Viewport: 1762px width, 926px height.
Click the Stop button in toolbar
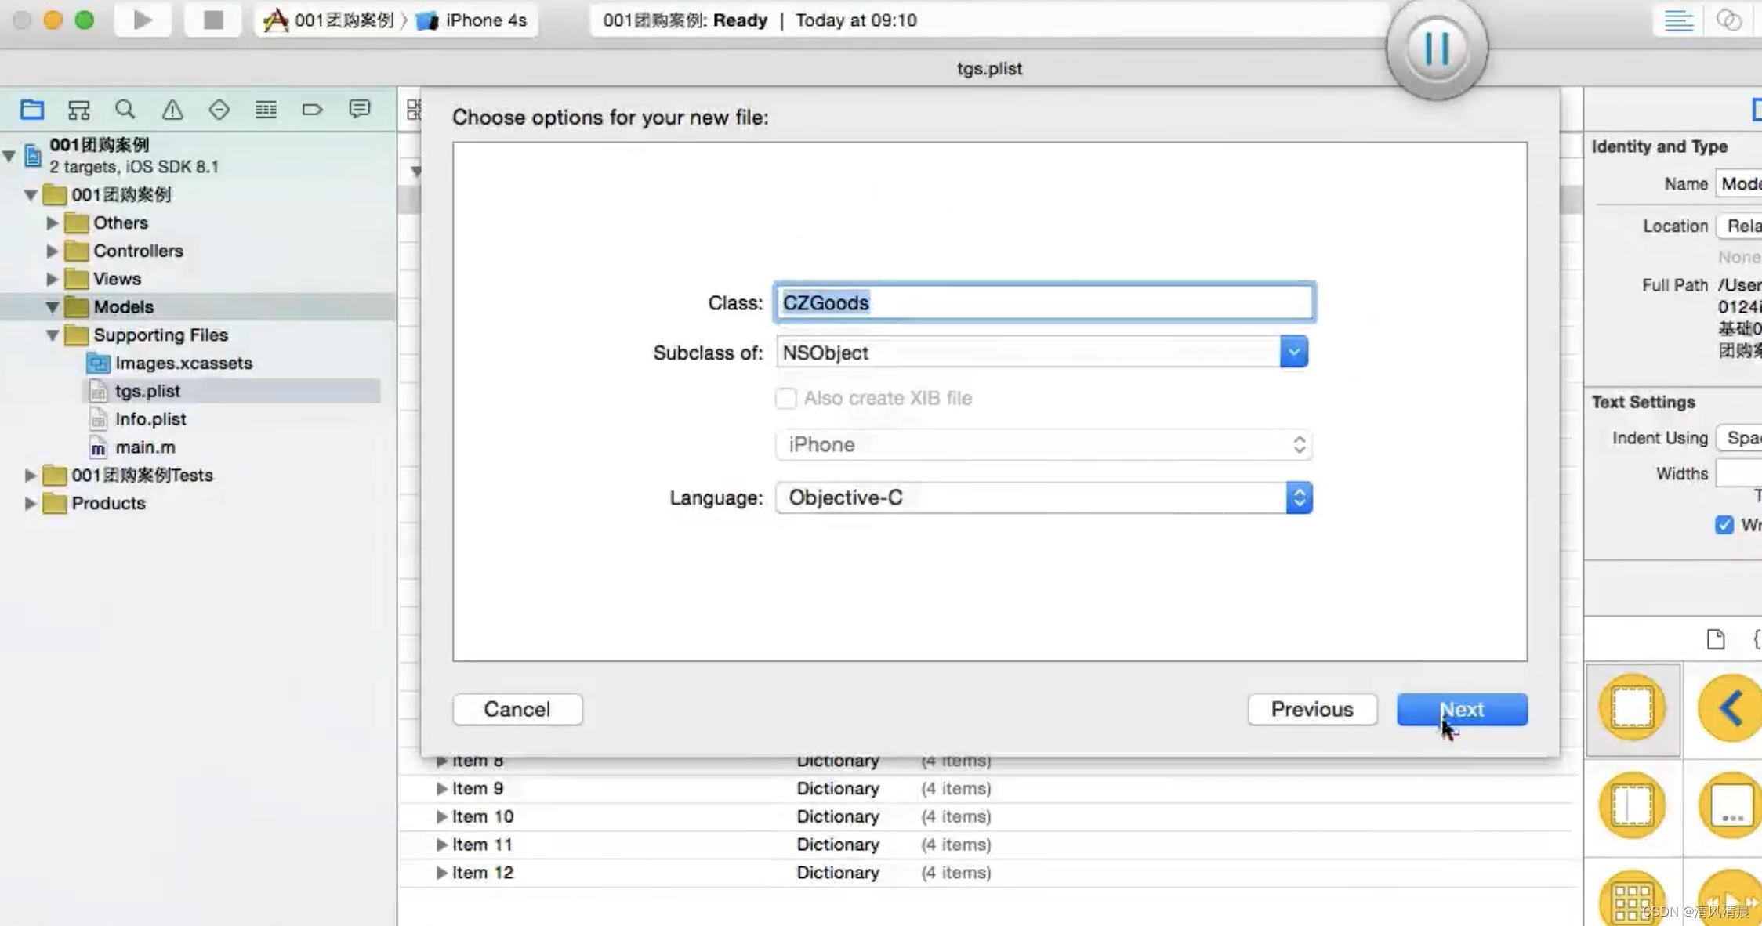(212, 20)
